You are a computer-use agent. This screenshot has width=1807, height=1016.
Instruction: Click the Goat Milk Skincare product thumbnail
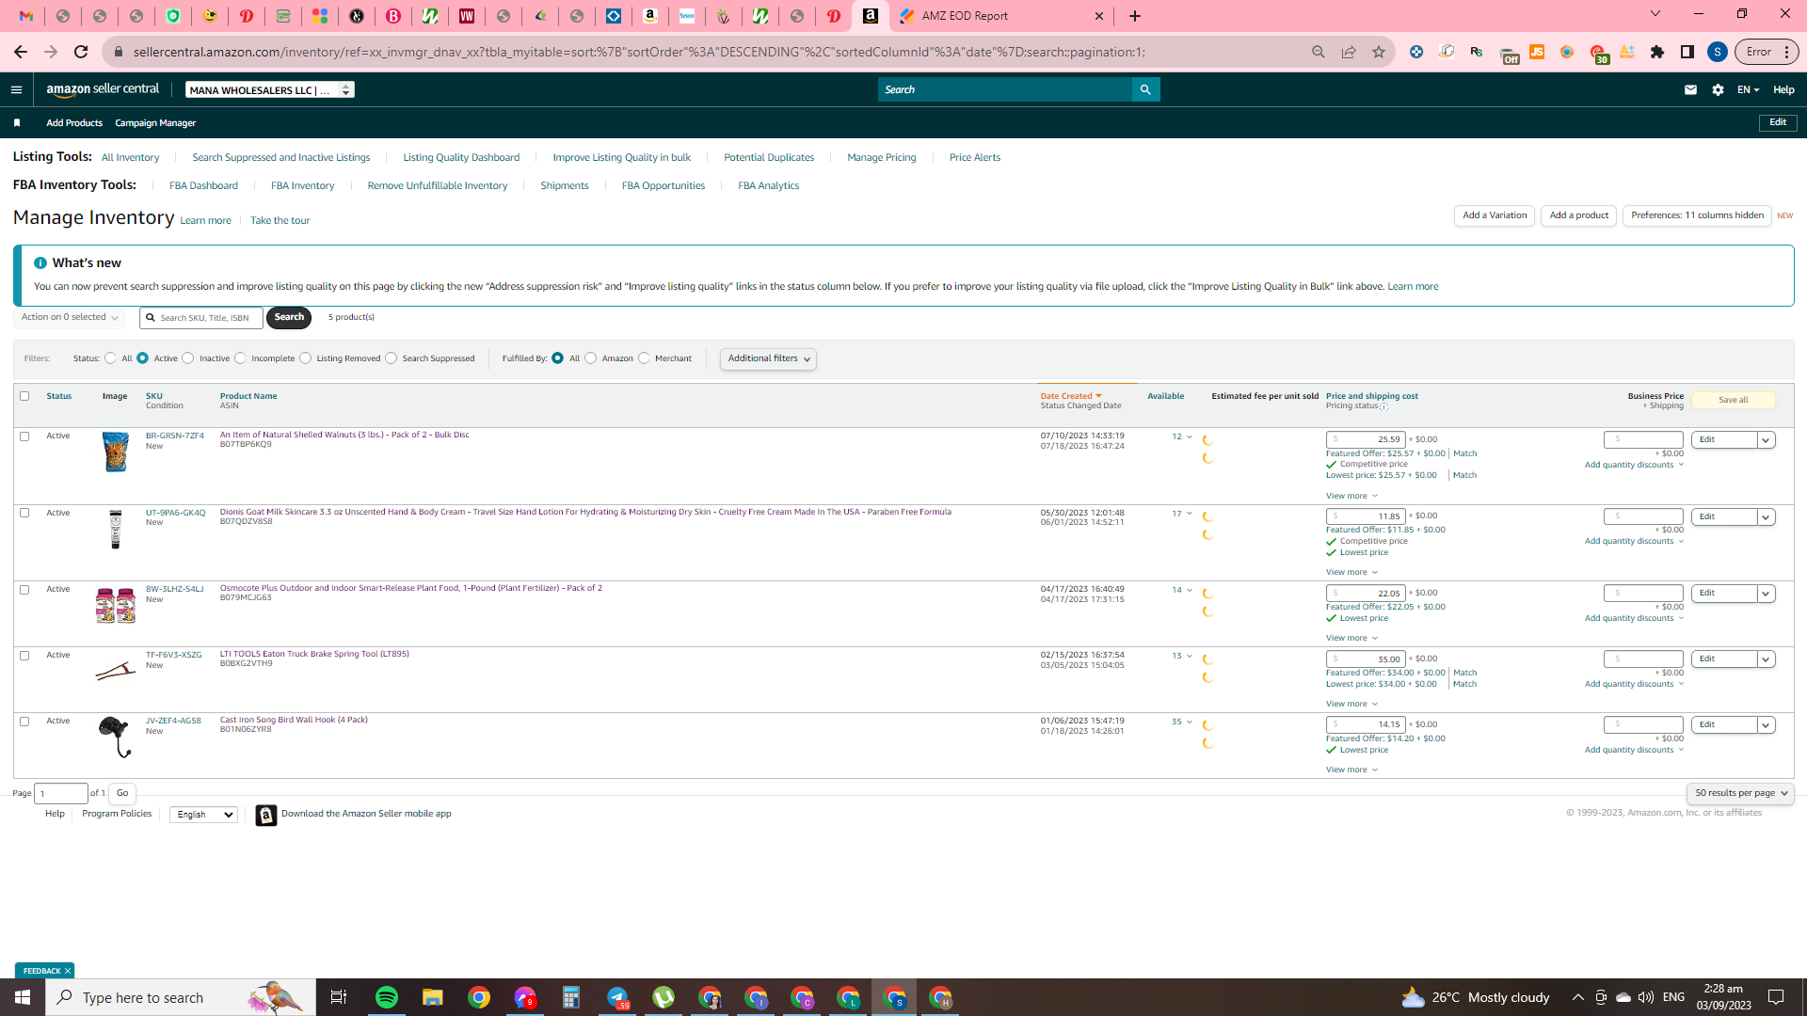(116, 530)
